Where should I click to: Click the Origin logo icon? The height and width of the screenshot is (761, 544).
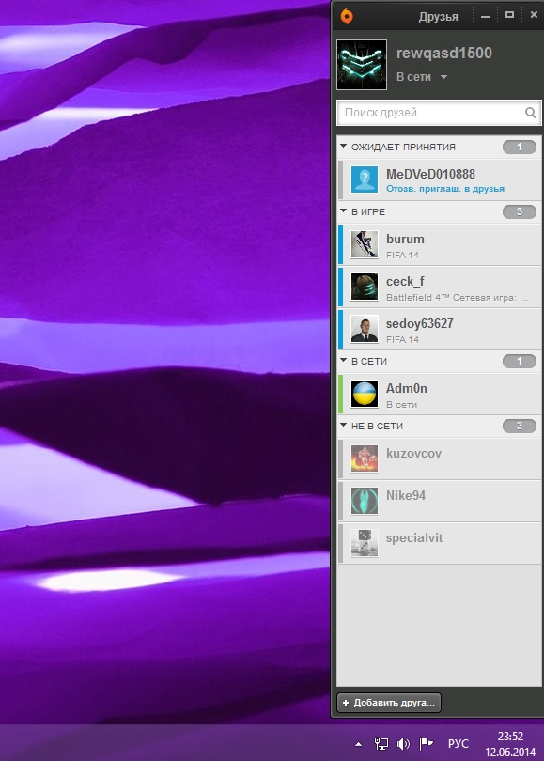pyautogui.click(x=347, y=16)
